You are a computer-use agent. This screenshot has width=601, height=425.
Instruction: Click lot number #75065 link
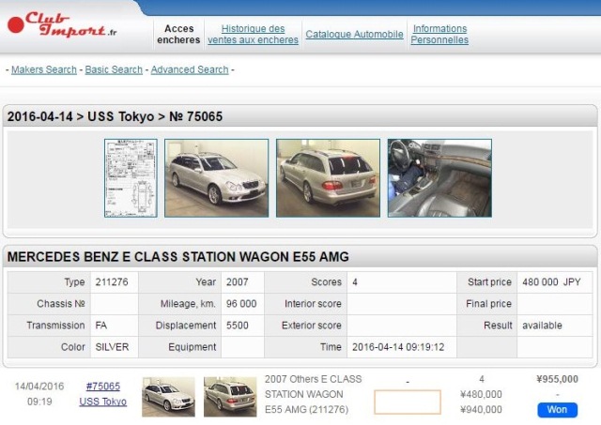tap(102, 387)
